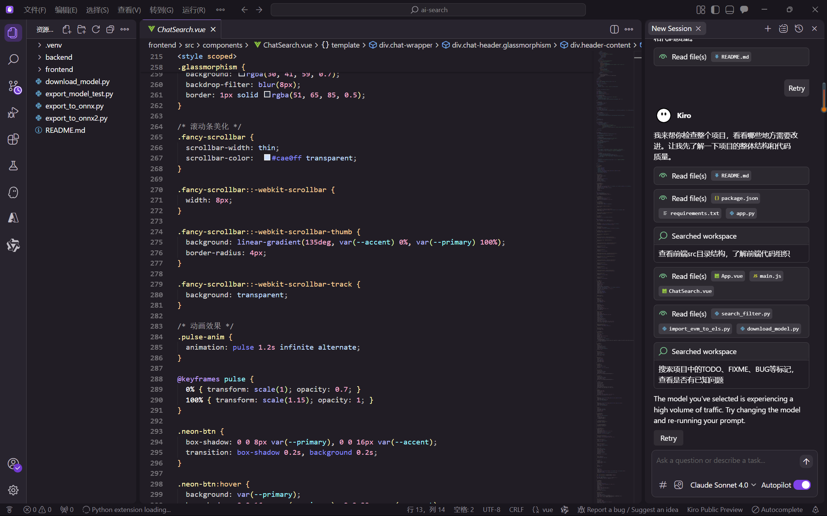The width and height of the screenshot is (827, 516).
Task: Open the Kiro ghost panel icon
Action: point(13,192)
